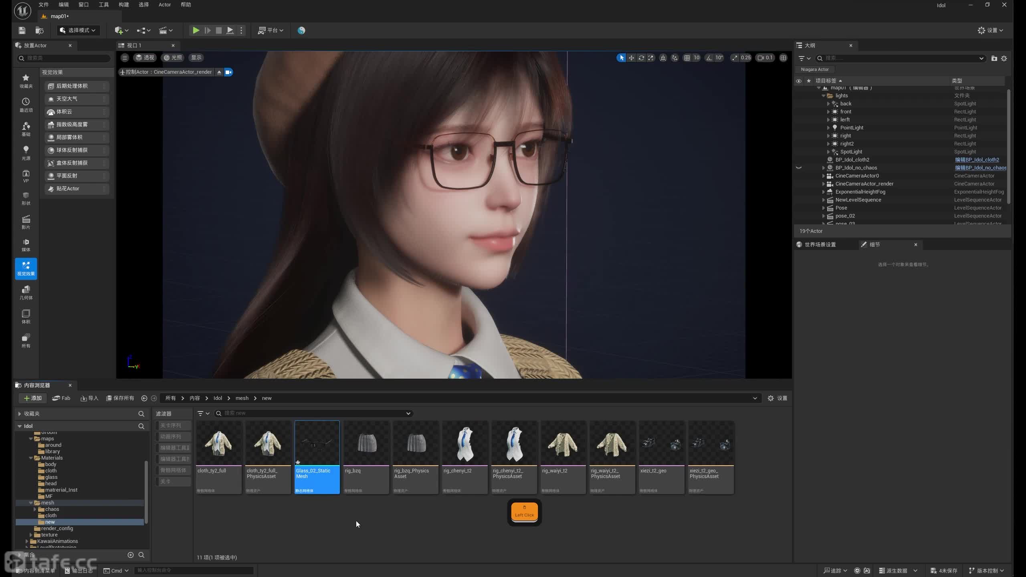Open the Tools (工具) menu
The image size is (1026, 577).
pos(104,5)
